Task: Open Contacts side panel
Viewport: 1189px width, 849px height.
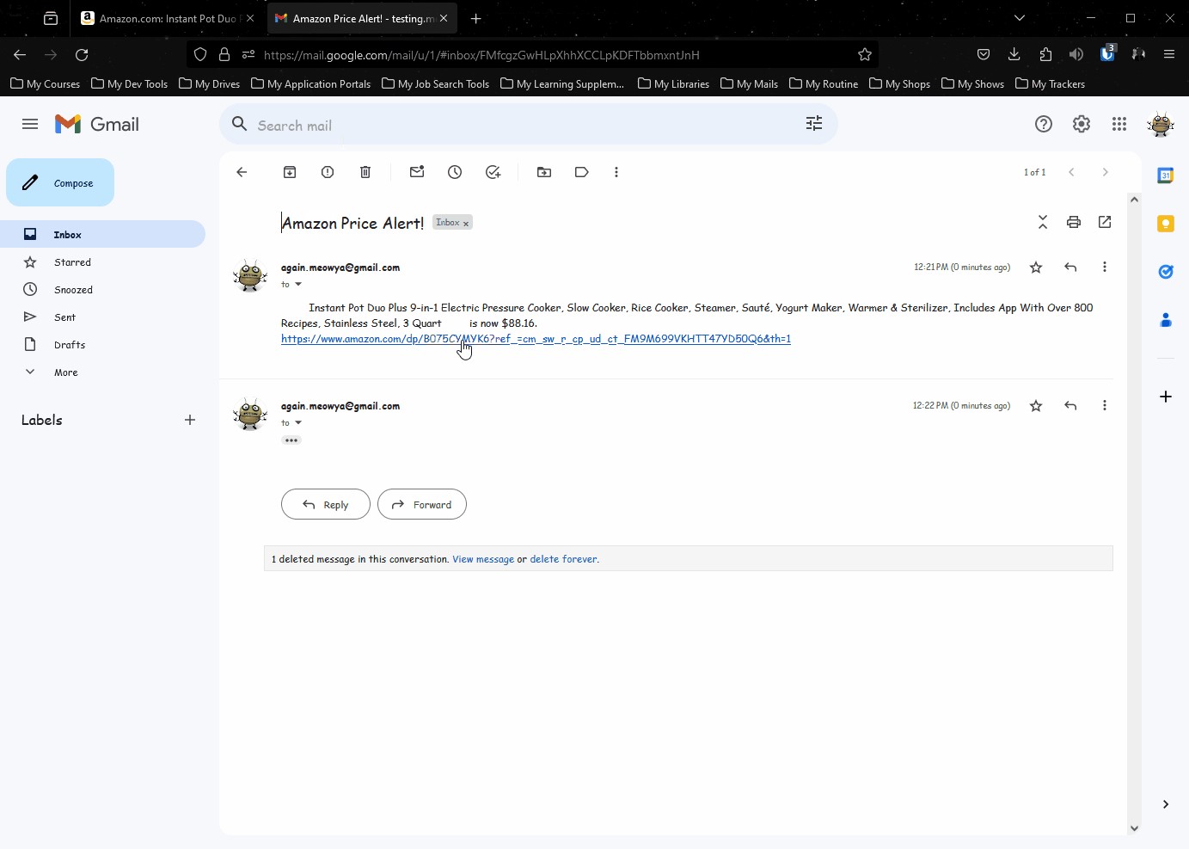Action: (x=1166, y=320)
